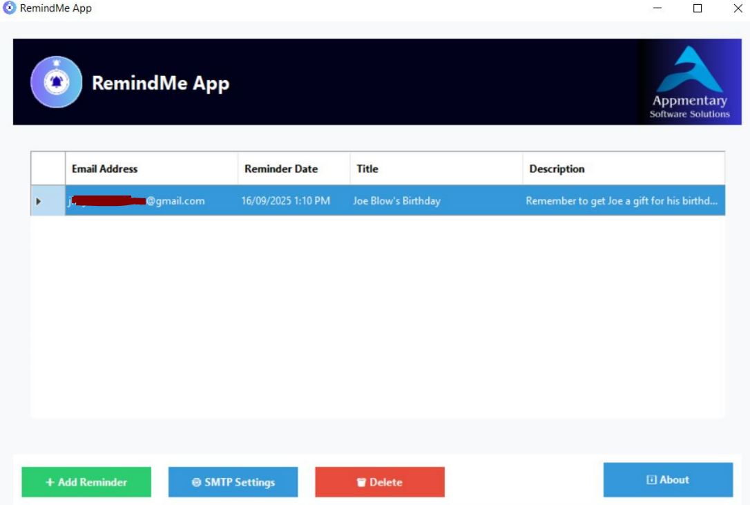The height and width of the screenshot is (505, 750).
Task: Maximize the RemindMe App window
Action: click(698, 8)
